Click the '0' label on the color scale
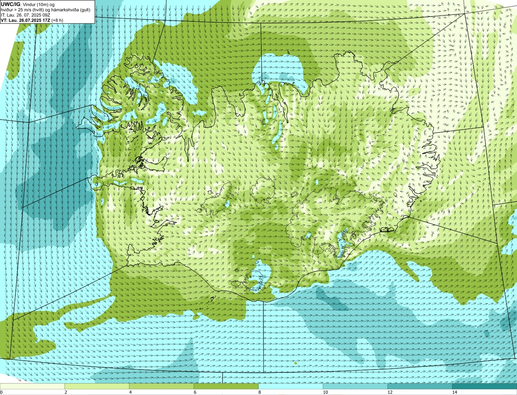 (1, 392)
